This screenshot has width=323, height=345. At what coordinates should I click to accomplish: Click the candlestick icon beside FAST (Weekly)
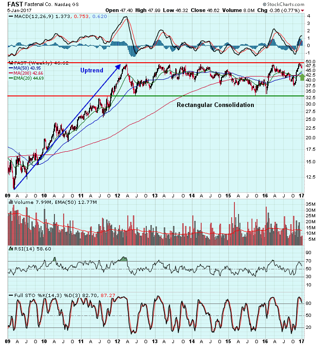(x=11, y=63)
